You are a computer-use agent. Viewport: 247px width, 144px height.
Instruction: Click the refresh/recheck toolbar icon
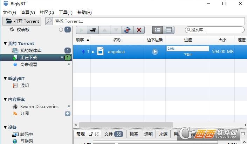pyautogui.click(x=128, y=30)
